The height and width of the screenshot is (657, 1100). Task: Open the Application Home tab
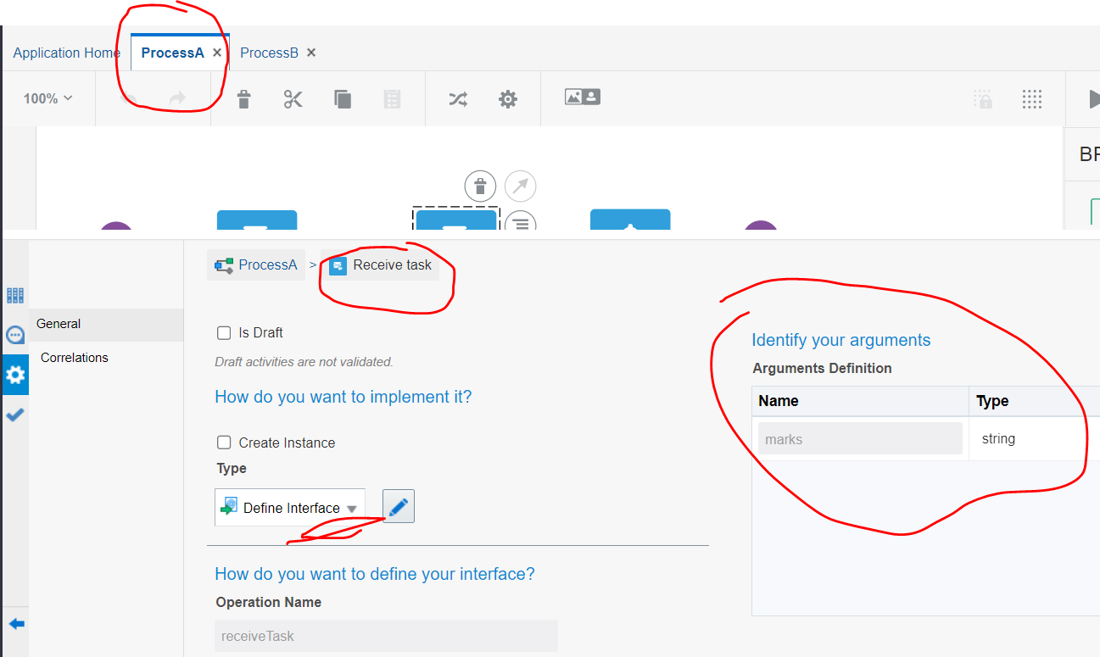pos(65,52)
